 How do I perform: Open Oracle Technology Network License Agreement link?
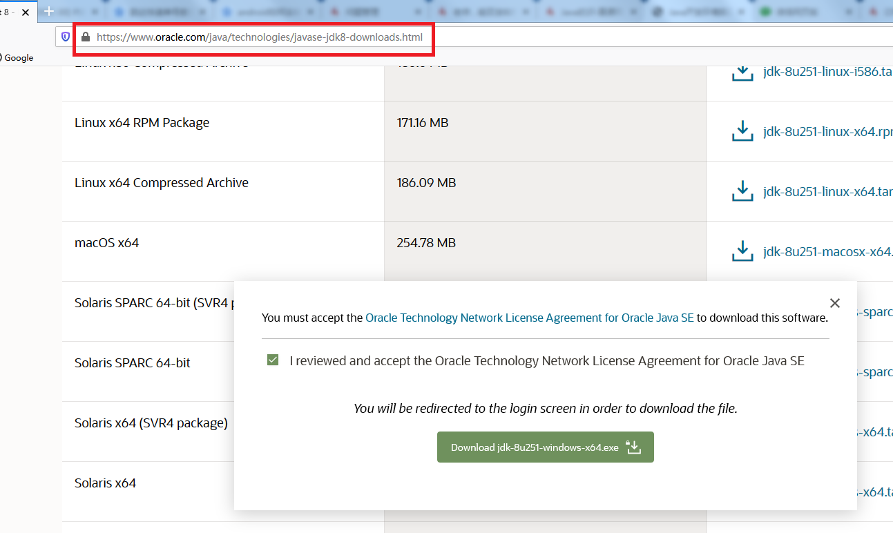(x=530, y=318)
